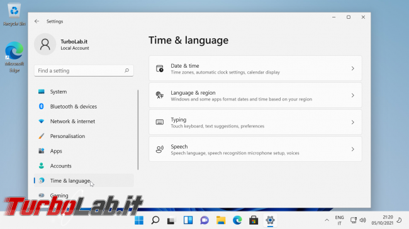Open Apps in the sidebar
This screenshot has height=229, width=409.
click(84, 151)
